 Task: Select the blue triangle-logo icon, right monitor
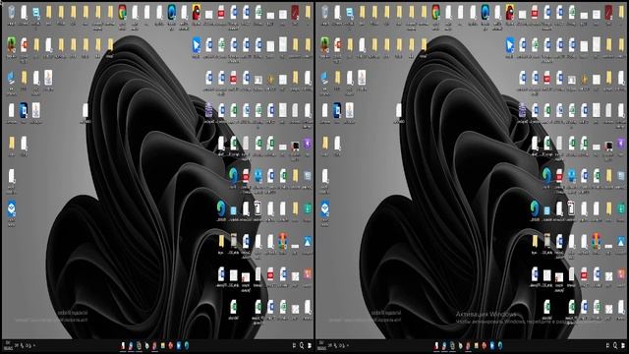(x=621, y=242)
